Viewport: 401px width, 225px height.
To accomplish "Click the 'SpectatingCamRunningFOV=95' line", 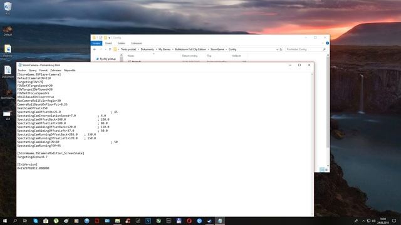I will coord(39,146).
